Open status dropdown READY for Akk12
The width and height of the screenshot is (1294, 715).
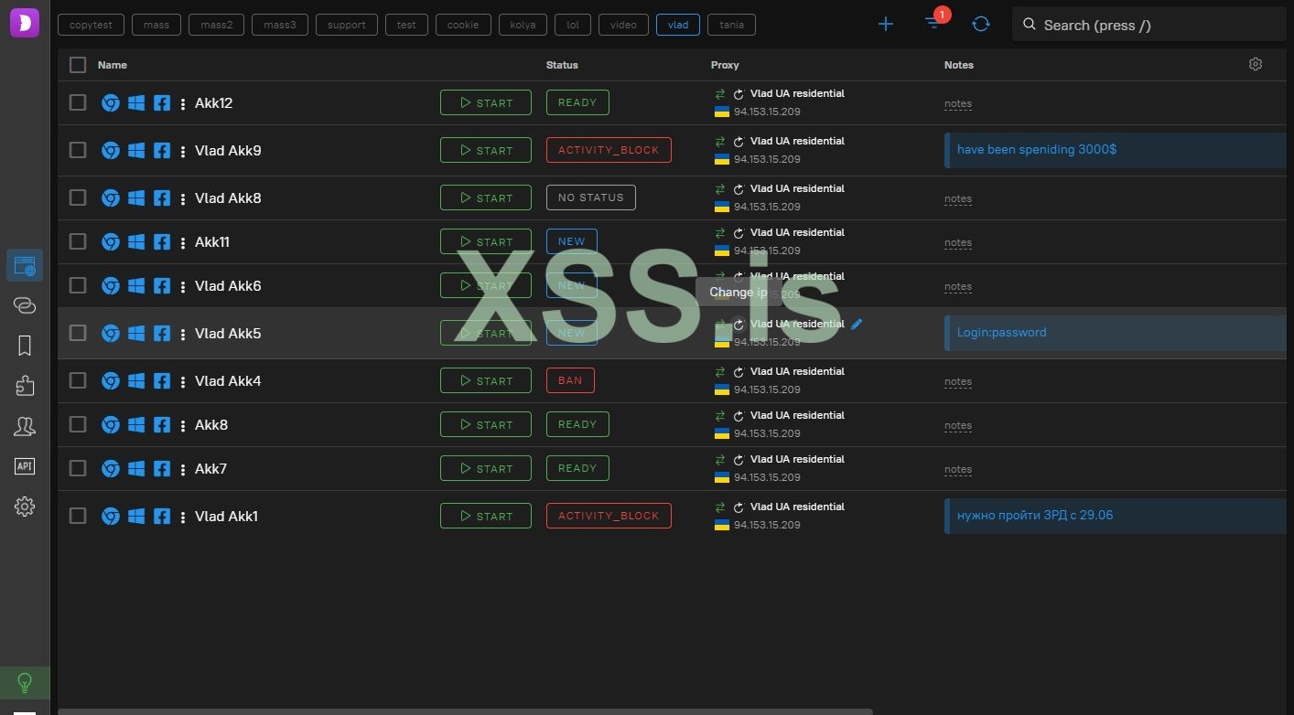coord(577,102)
